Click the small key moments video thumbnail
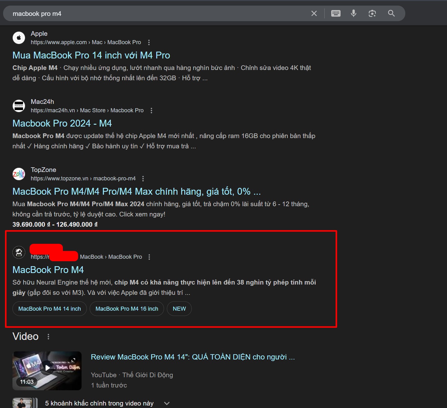Image resolution: width=447 pixels, height=408 pixels. point(25,403)
